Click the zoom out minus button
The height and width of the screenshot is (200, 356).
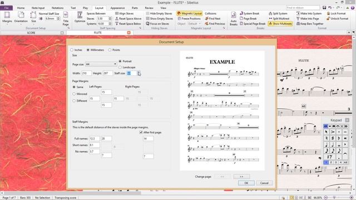tap(325, 198)
